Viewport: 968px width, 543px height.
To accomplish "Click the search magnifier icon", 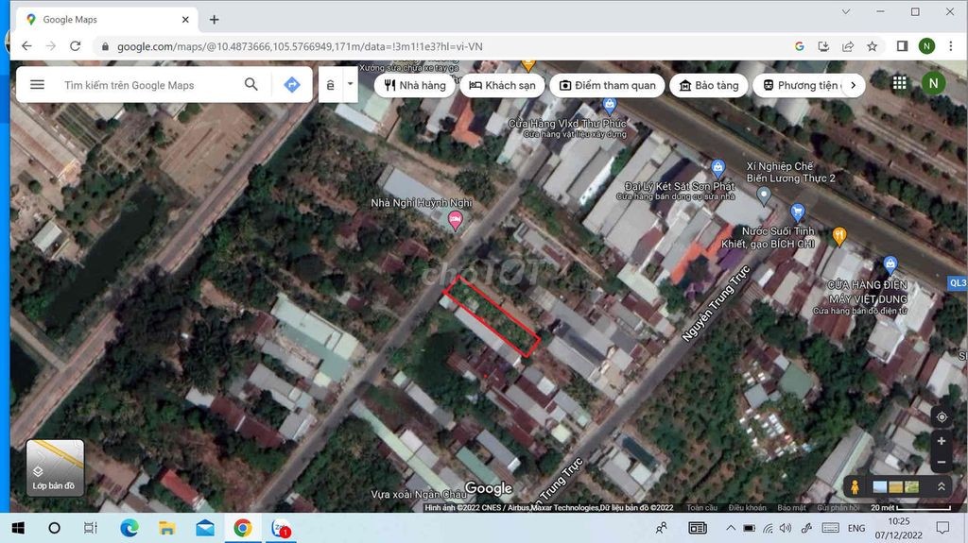I will 251,85.
